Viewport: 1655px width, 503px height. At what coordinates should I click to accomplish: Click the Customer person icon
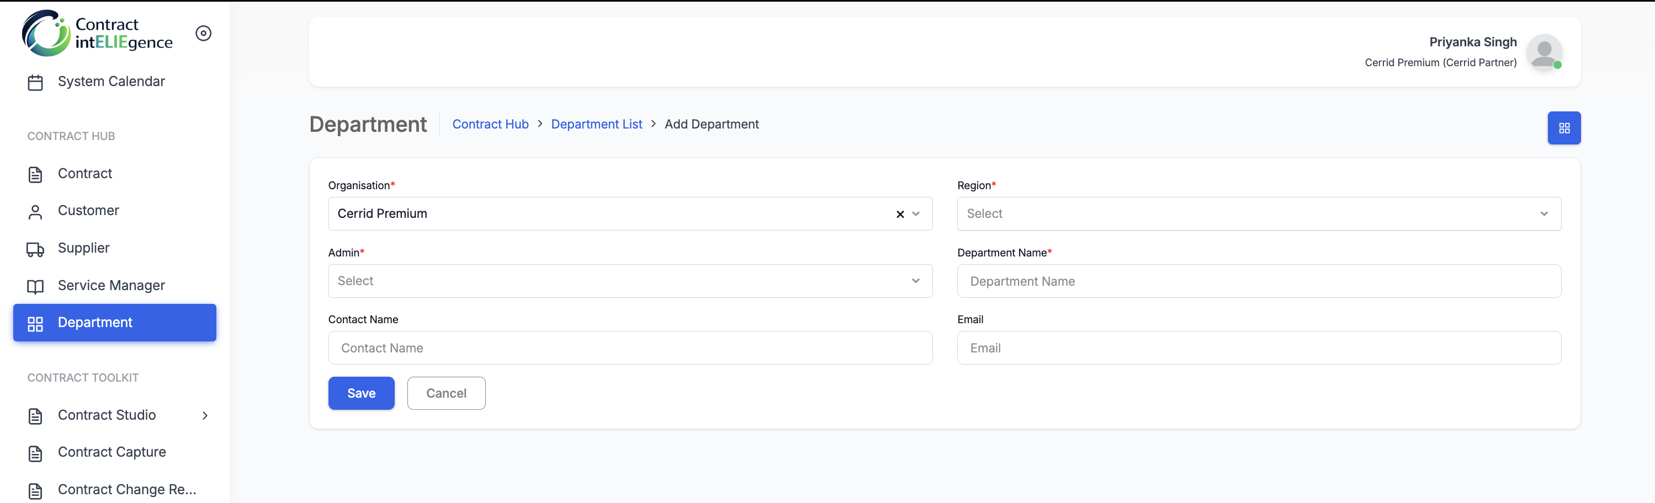click(x=35, y=212)
